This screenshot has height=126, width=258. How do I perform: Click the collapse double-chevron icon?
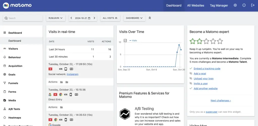[150, 18]
